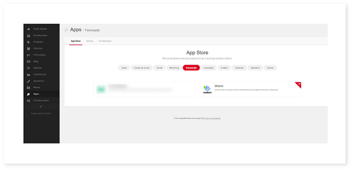The image size is (352, 170).
Task: Open the Estatísticas chart icon
Action: click(29, 75)
